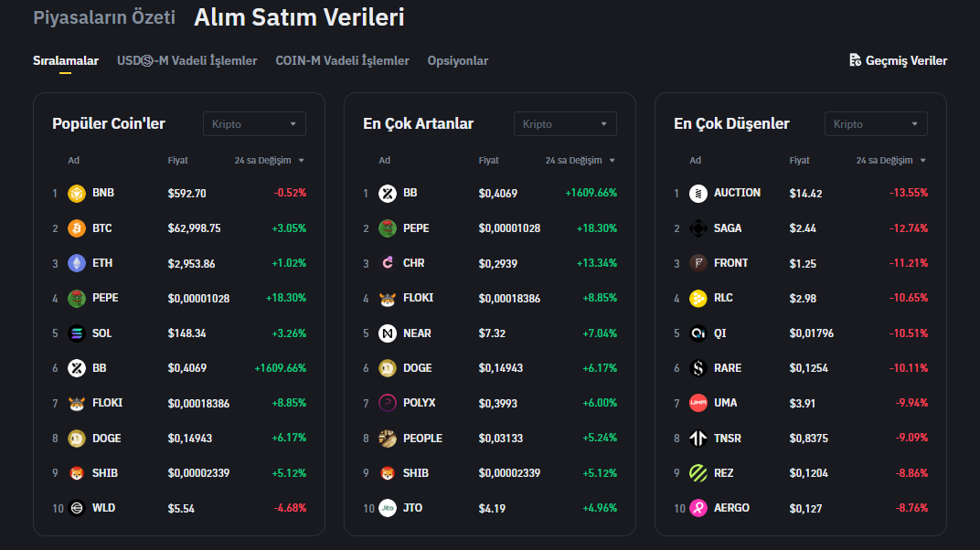Open Kripto dropdown in En Çok Artanlar
Image resolution: width=980 pixels, height=550 pixels.
click(565, 124)
